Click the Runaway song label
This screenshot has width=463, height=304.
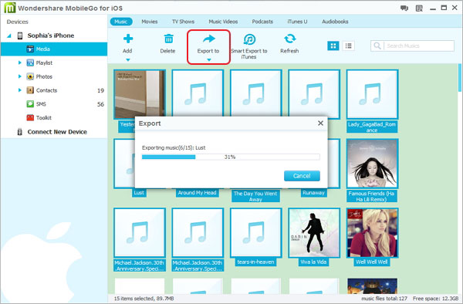pos(313,193)
